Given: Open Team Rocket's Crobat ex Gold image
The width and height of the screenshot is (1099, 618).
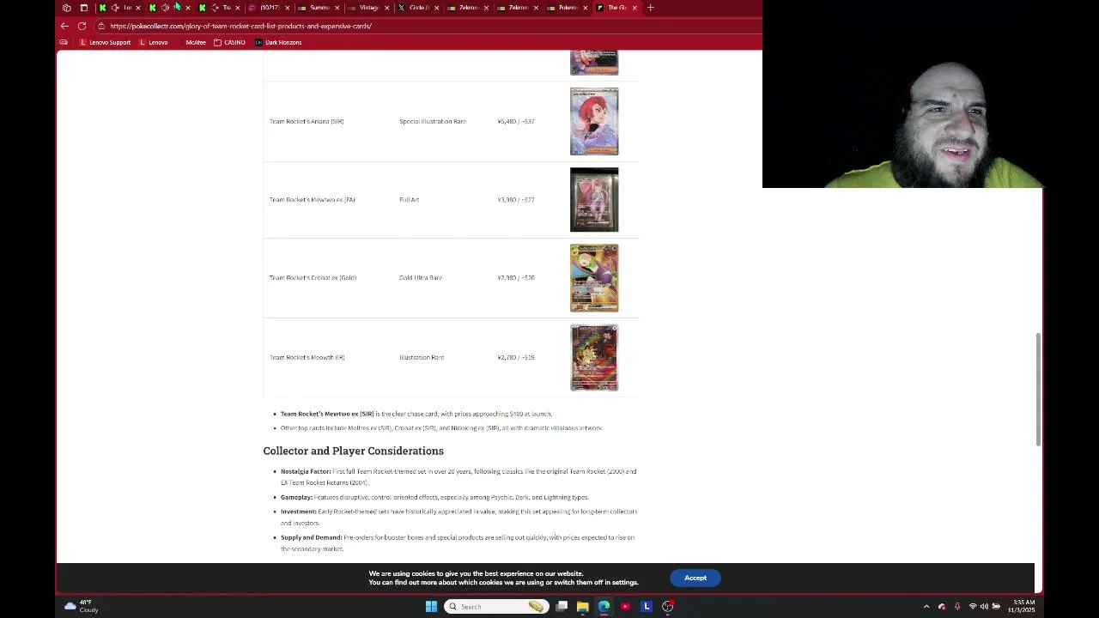Looking at the screenshot, I should (594, 278).
